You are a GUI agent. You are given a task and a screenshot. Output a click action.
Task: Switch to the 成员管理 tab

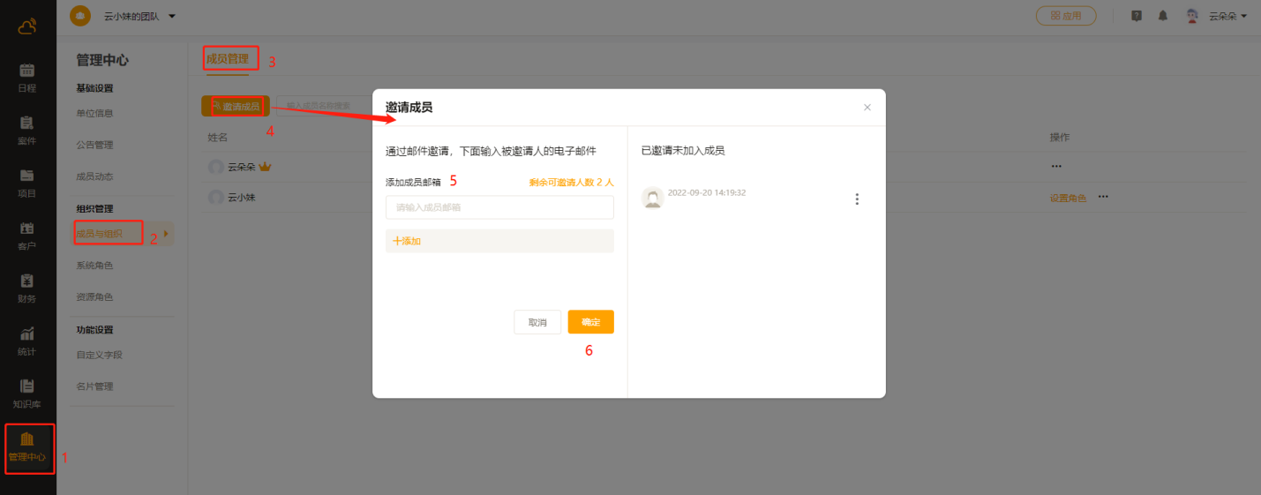pos(228,59)
